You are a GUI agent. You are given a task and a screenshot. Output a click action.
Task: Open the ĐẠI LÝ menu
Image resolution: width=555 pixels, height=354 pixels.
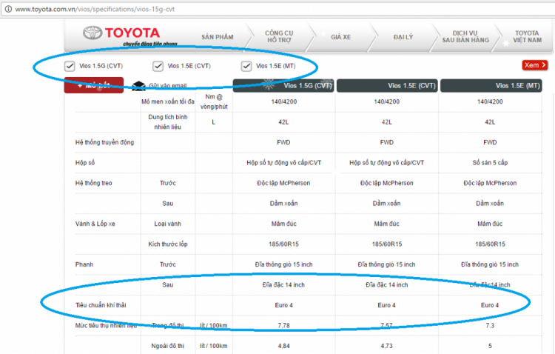pyautogui.click(x=403, y=37)
